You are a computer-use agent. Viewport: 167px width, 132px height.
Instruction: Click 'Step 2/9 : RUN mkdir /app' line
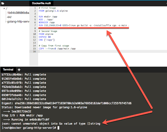pyautogui.click(x=22, y=115)
